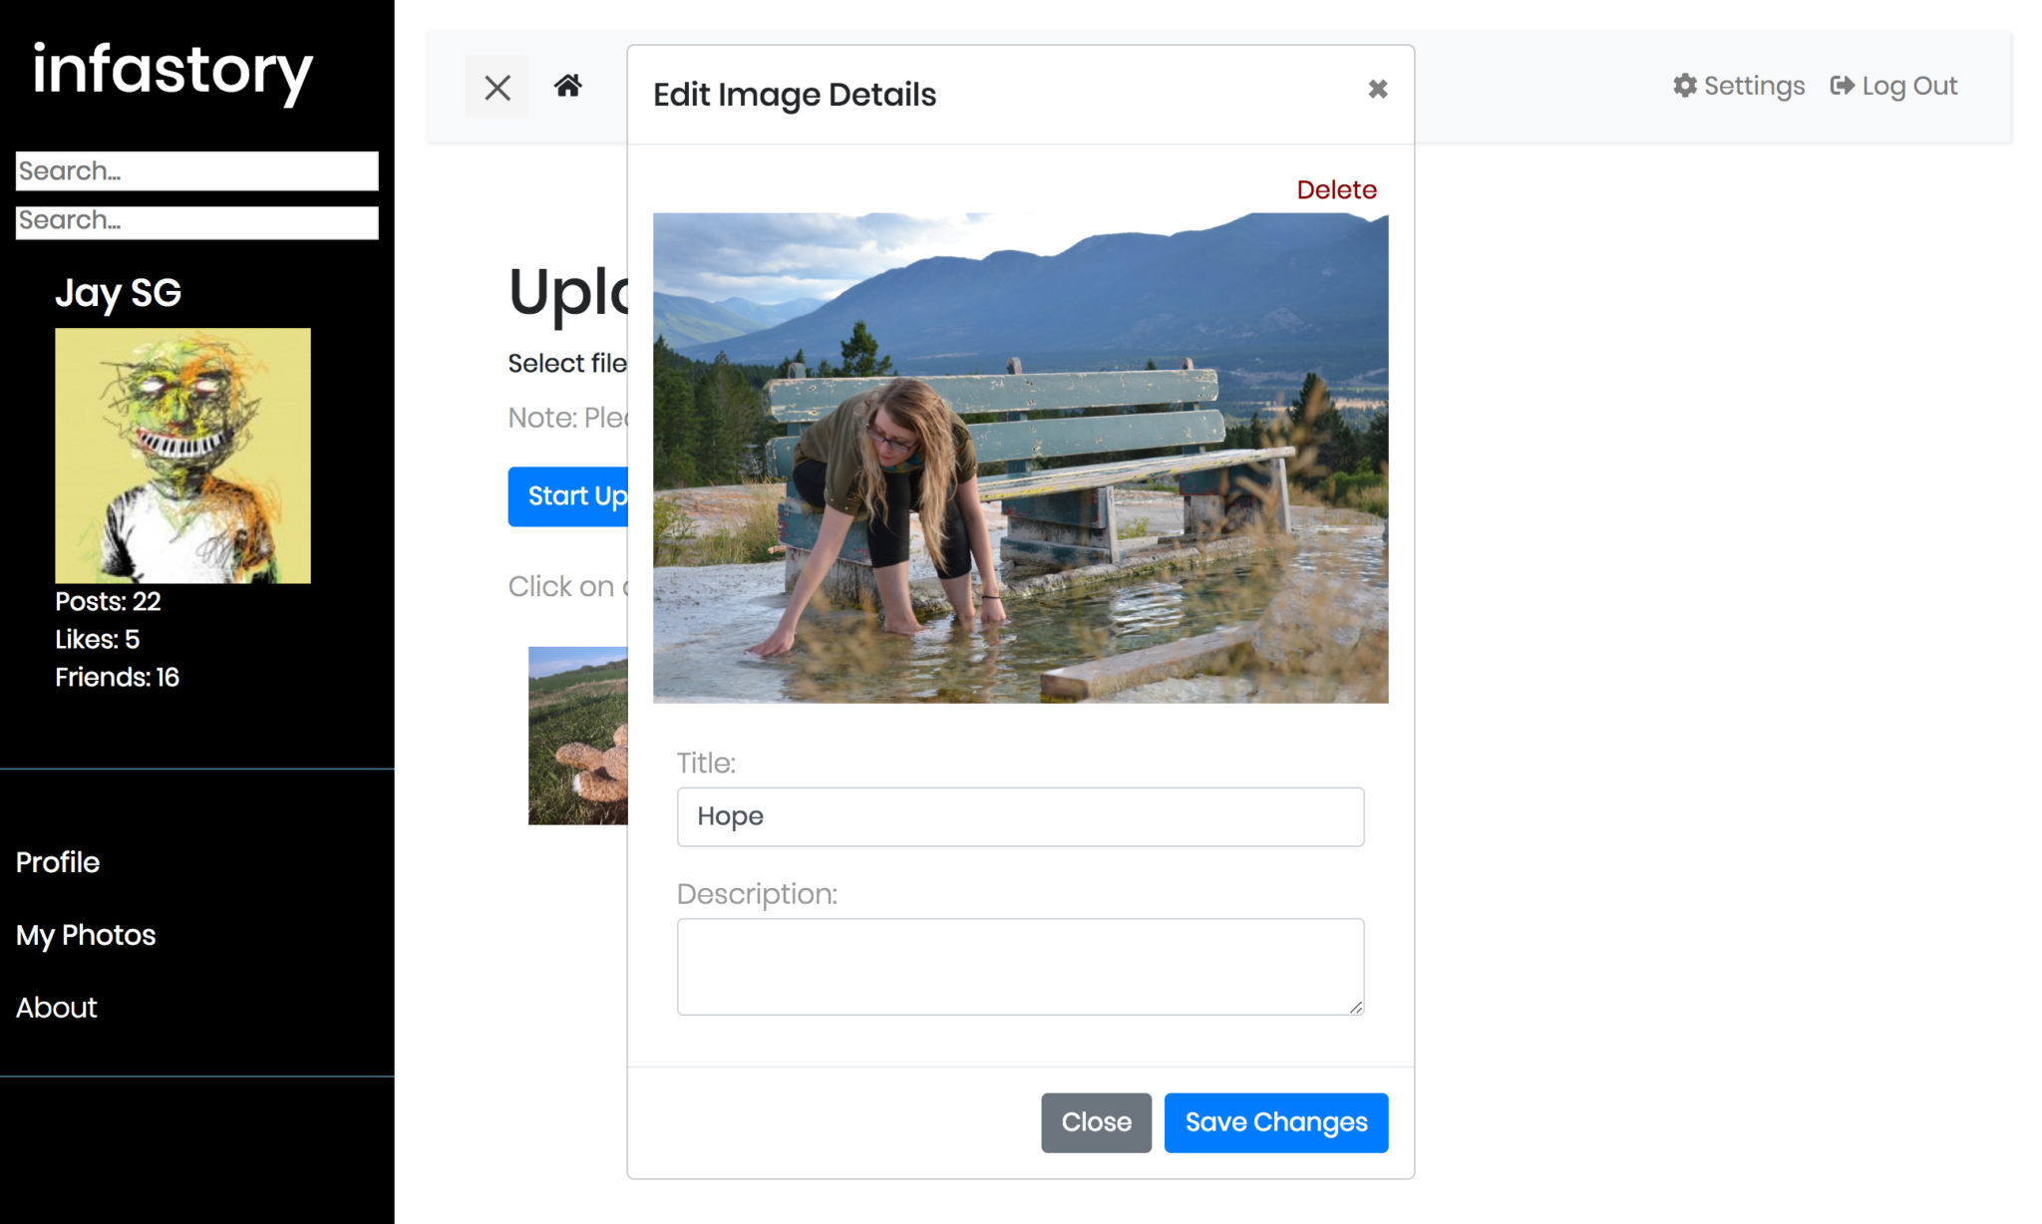Click the second sidebar Search box
Screen dimensions: 2042x1224
coord(196,221)
